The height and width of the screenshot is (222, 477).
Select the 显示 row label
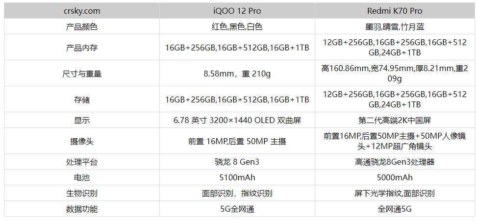pos(82,120)
